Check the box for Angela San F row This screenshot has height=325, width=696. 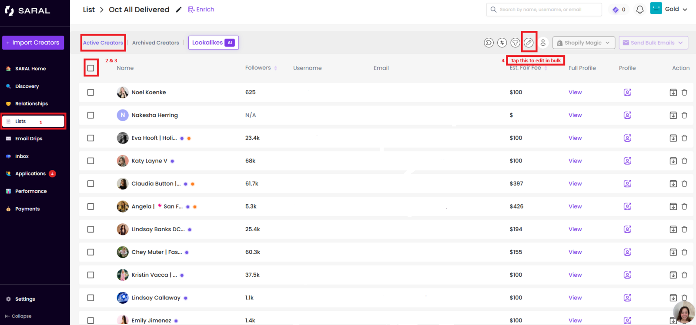tap(90, 206)
